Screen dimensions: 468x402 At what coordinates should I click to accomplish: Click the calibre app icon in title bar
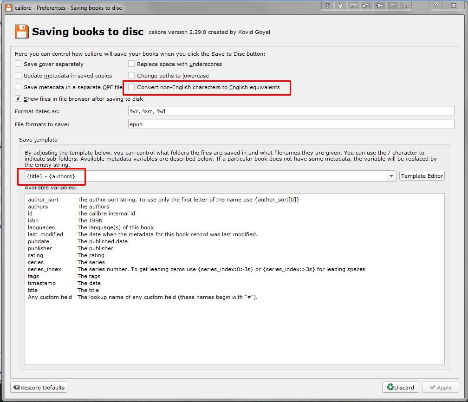pyautogui.click(x=8, y=7)
